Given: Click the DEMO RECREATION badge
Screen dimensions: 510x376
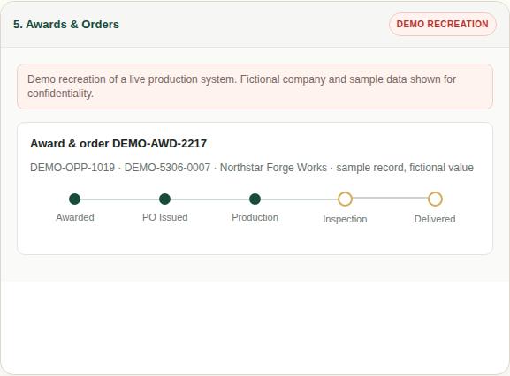Looking at the screenshot, I should click(442, 24).
